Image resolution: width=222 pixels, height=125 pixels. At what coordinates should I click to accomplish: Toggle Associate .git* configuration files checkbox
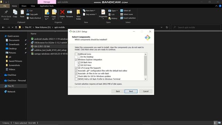[x=76, y=71]
